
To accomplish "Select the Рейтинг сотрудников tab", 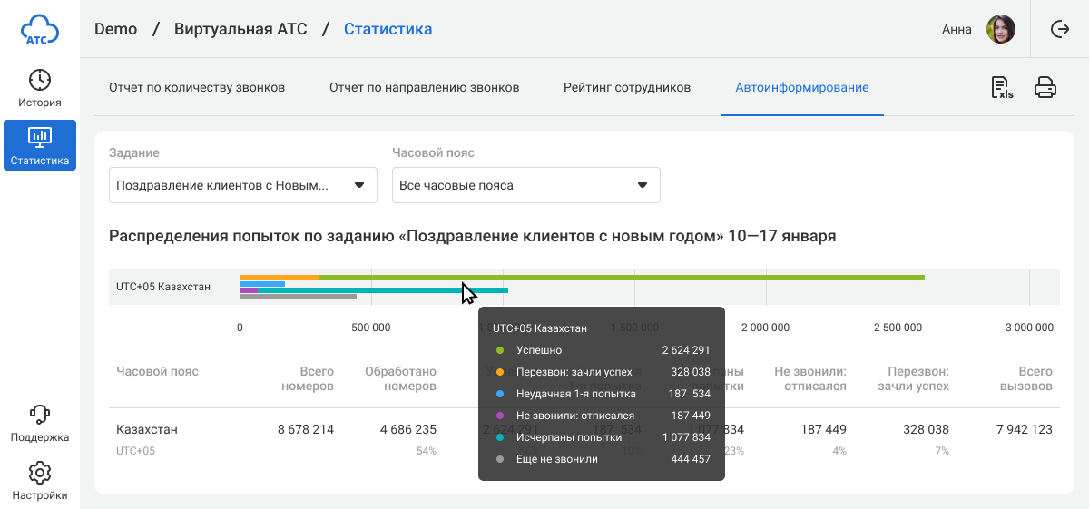I will (626, 88).
